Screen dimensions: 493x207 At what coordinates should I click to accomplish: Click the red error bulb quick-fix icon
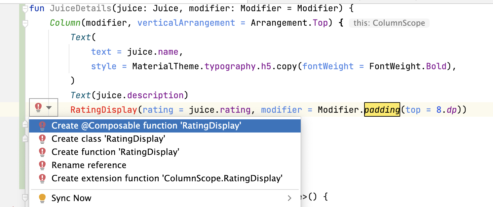pyautogui.click(x=39, y=107)
